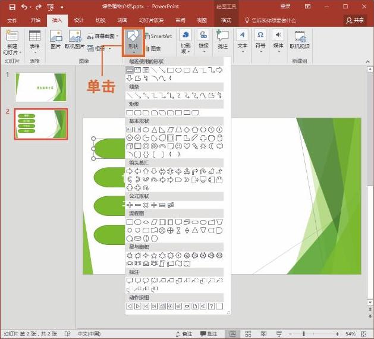Insert a 图表 chart from ribbon
Viewport: 374px width, 339px height.
[153, 49]
